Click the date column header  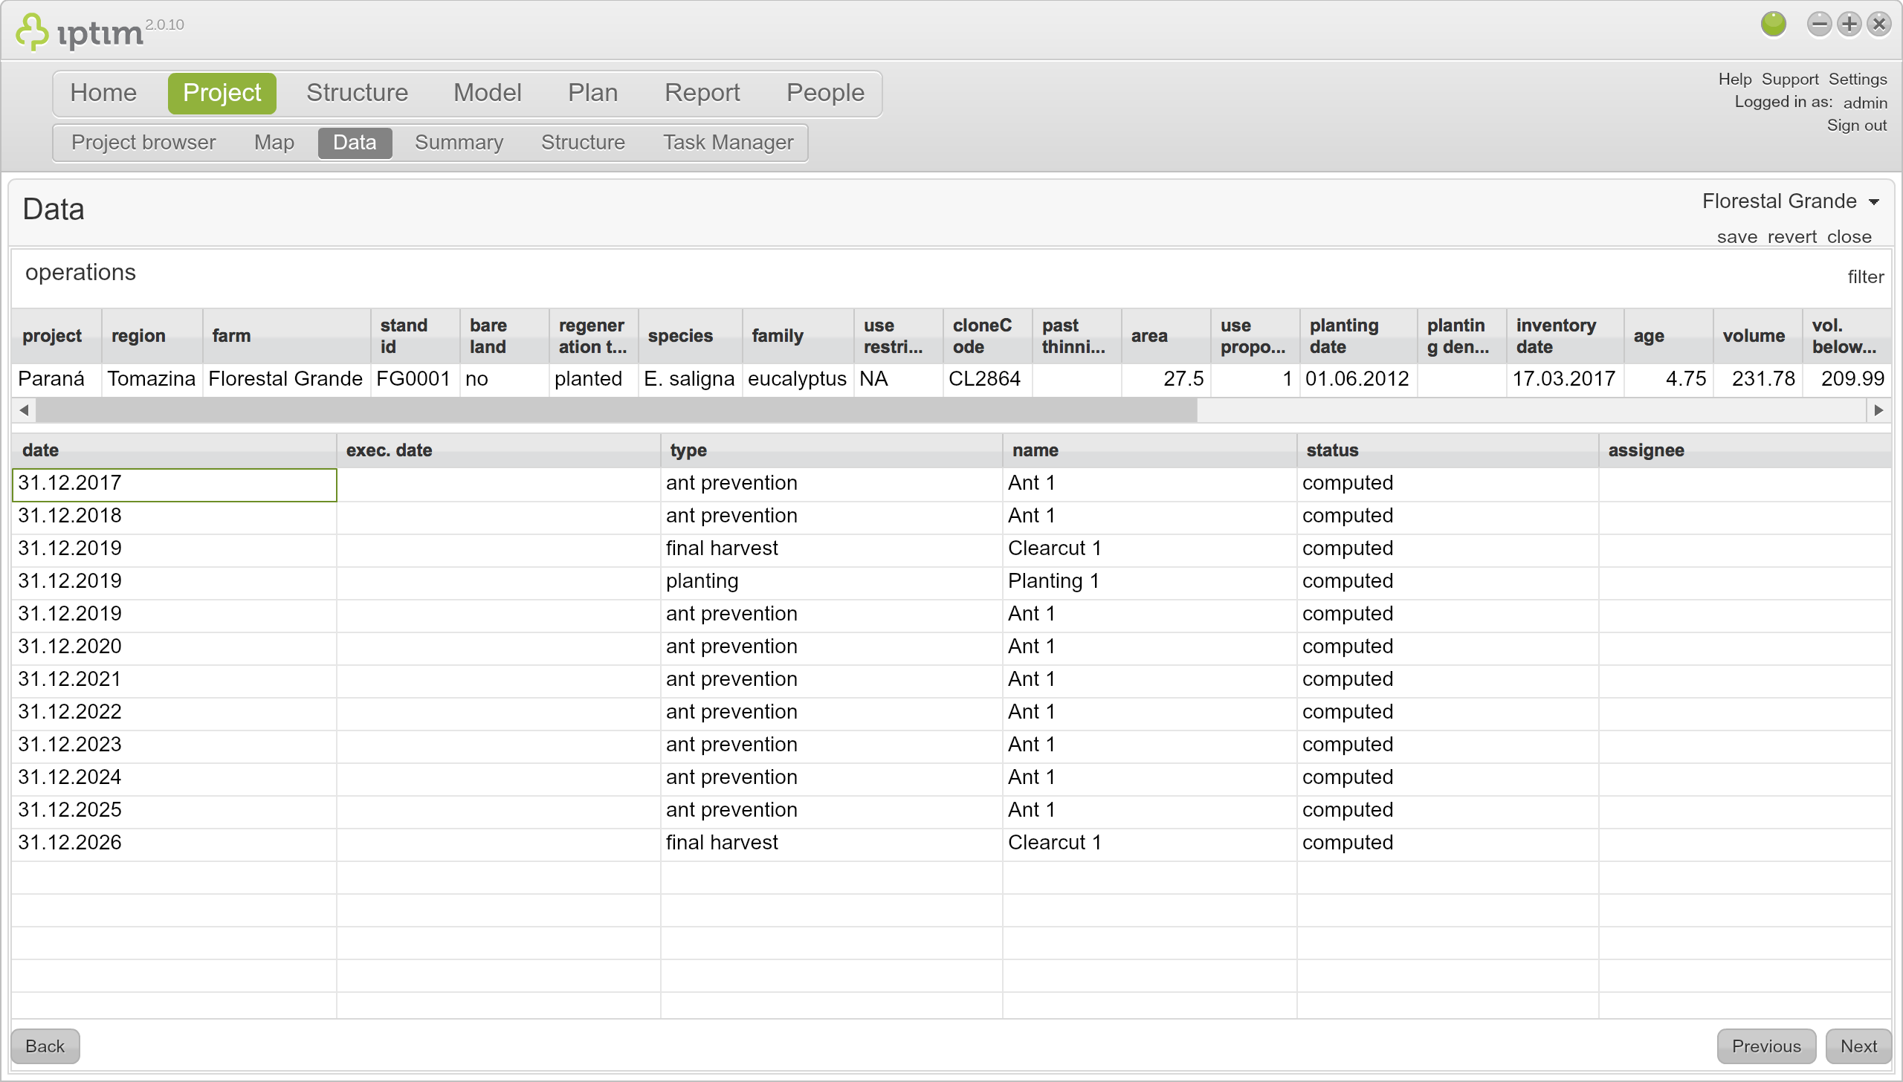[x=174, y=450]
